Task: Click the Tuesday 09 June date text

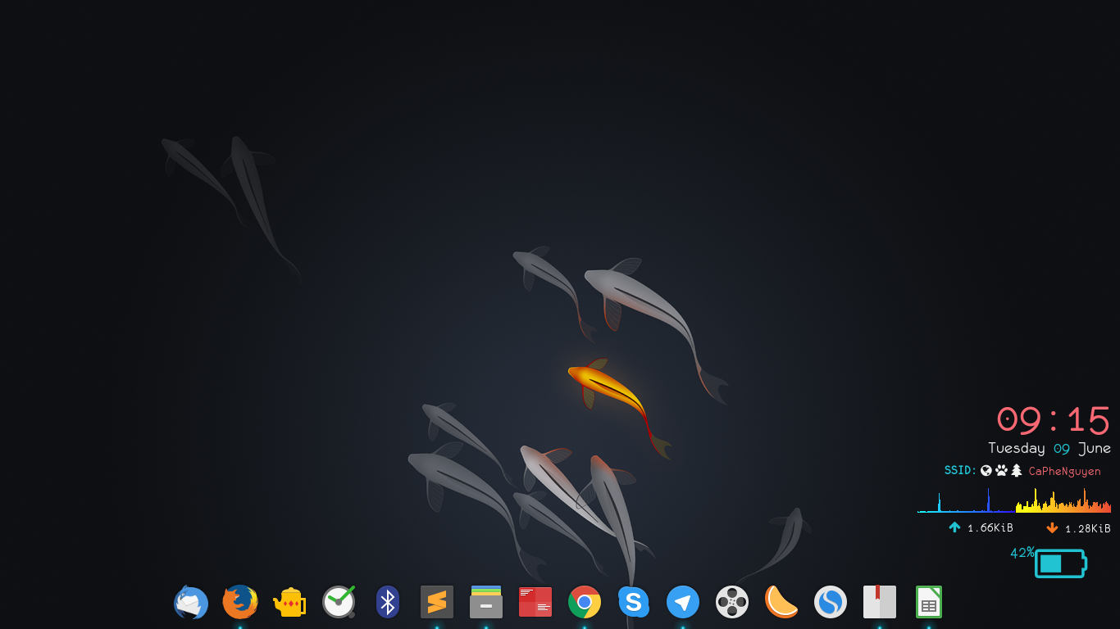Action: [x=1049, y=448]
